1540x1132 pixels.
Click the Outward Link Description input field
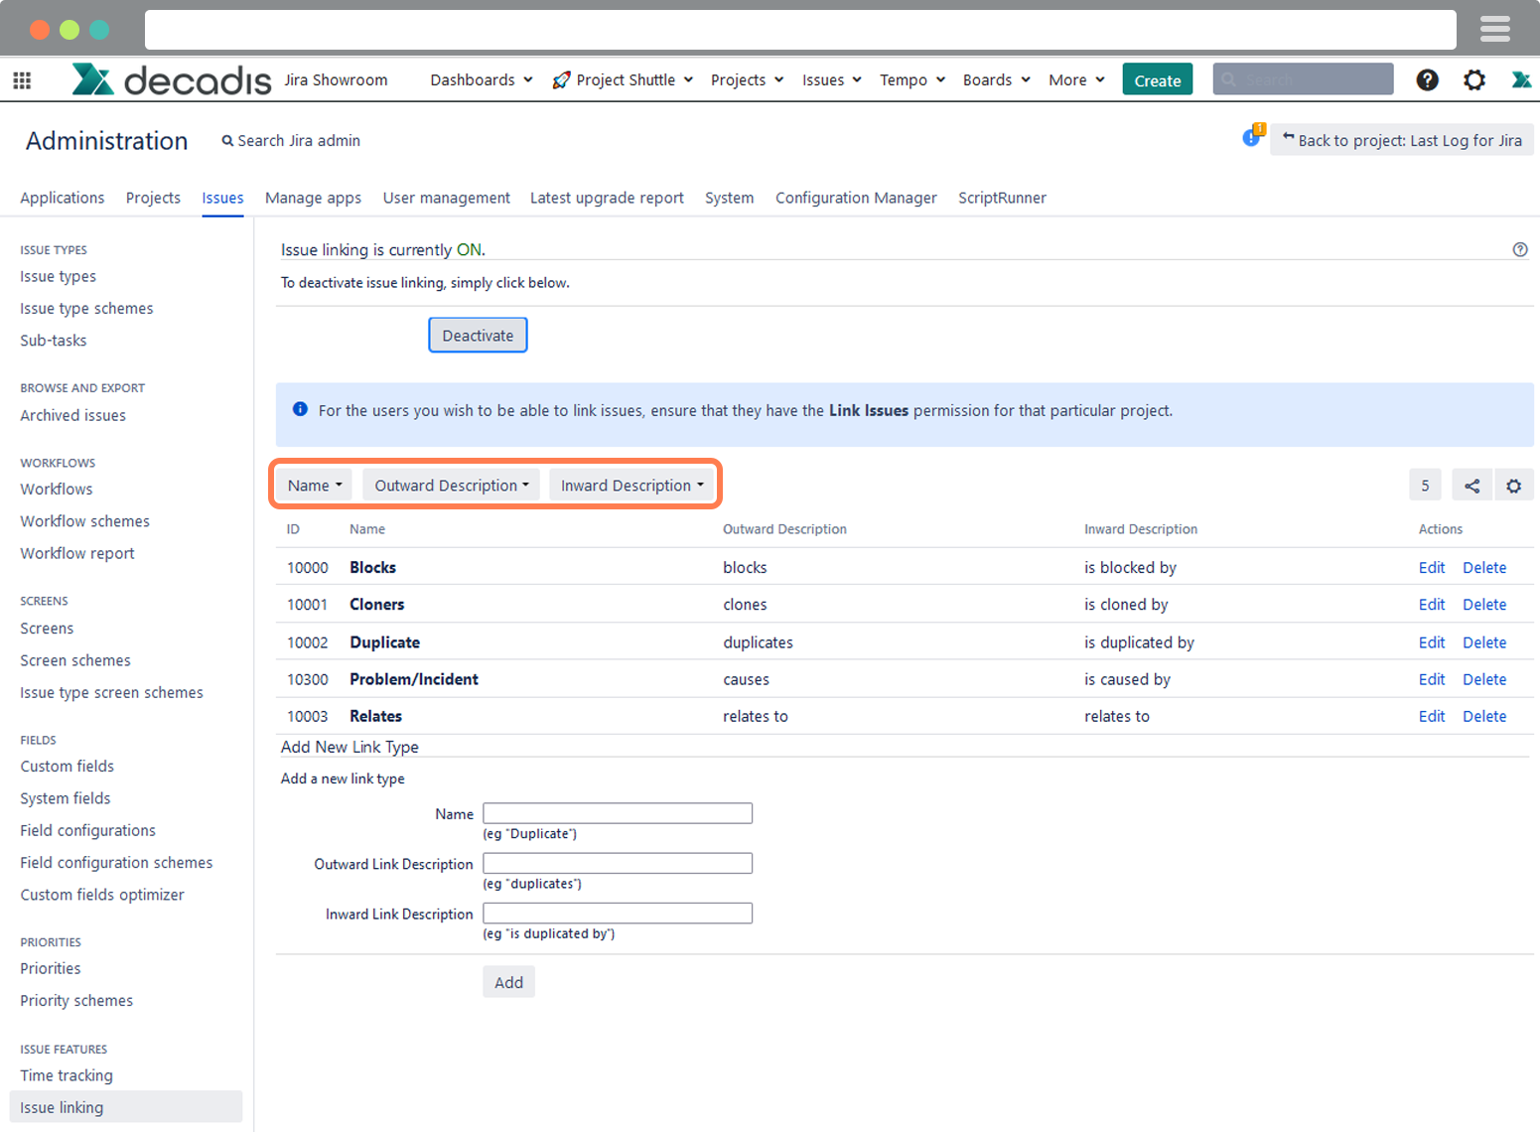(x=617, y=864)
